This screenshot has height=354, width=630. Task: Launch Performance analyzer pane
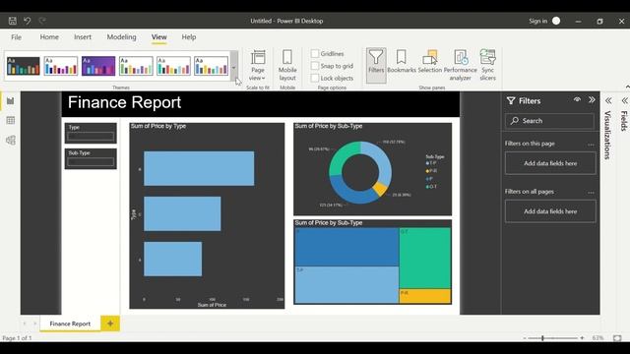[x=460, y=66]
